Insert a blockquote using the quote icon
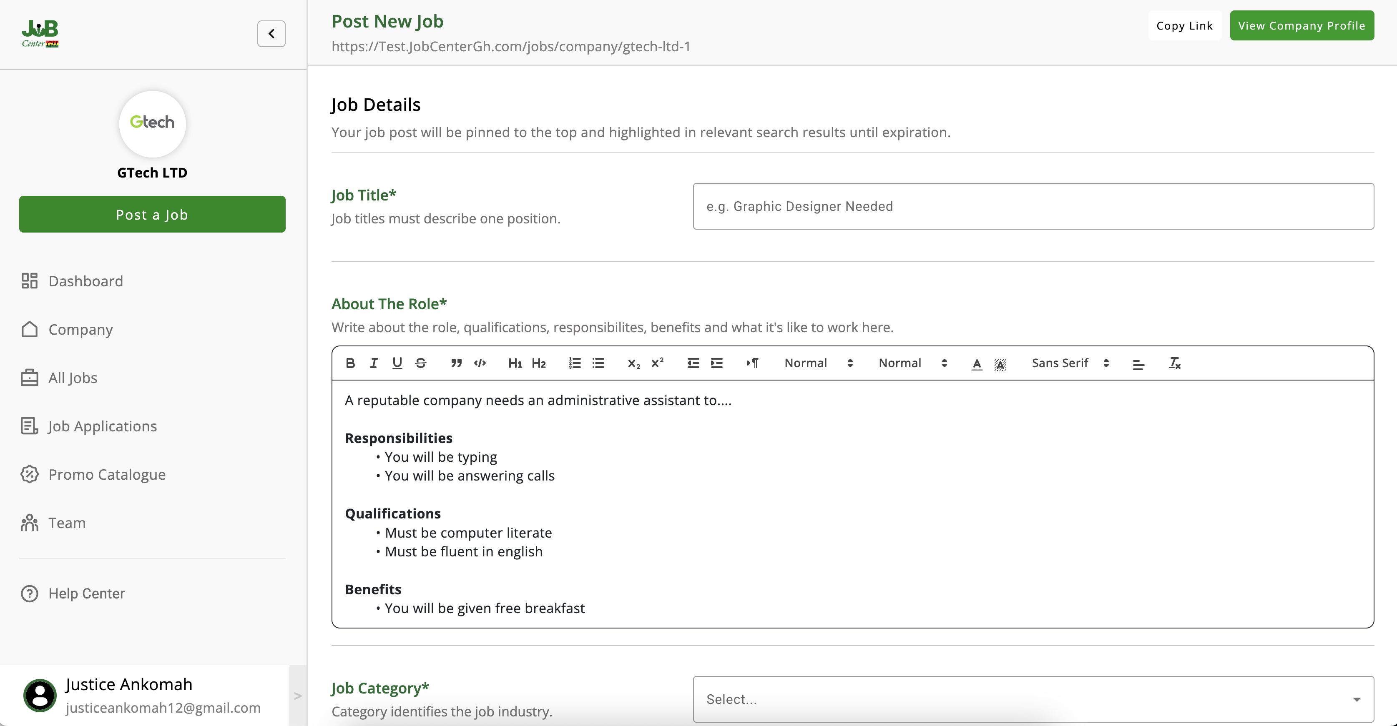The height and width of the screenshot is (726, 1397). pos(456,363)
